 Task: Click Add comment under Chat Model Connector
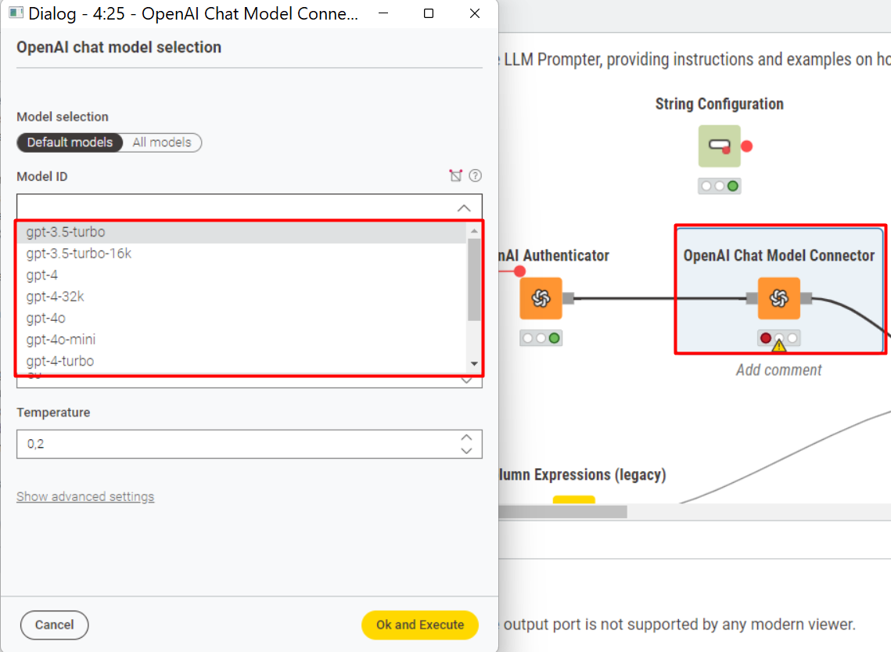[778, 370]
